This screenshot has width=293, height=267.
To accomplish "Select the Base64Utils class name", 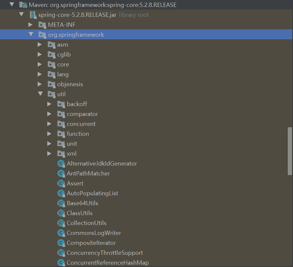I will pyautogui.click(x=82, y=203).
